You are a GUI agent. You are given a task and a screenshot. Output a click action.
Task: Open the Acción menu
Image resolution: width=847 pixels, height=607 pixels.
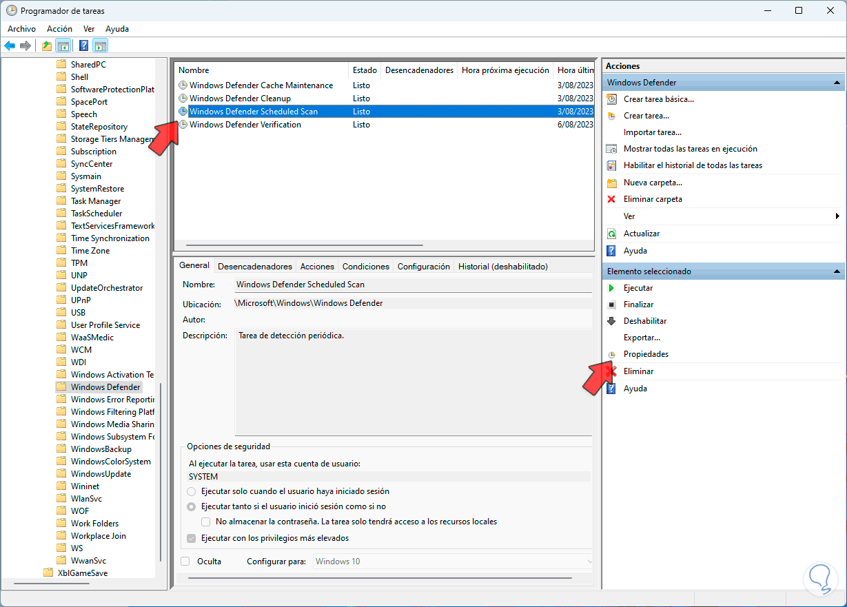(59, 29)
